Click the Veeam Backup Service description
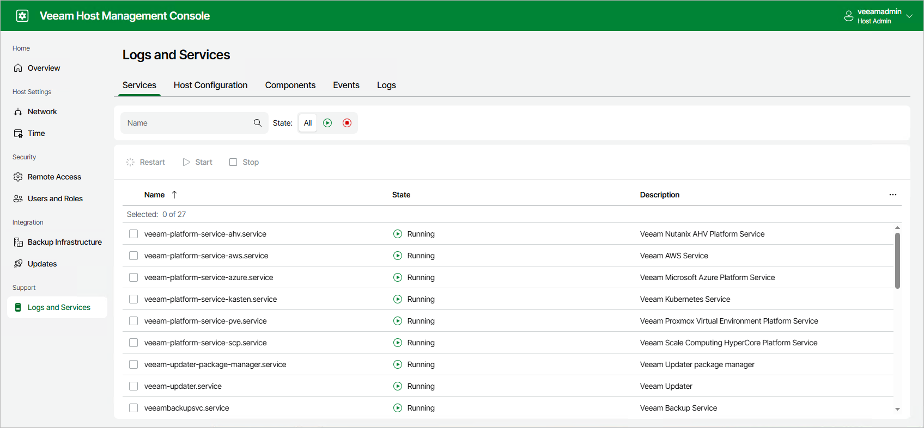 click(678, 408)
